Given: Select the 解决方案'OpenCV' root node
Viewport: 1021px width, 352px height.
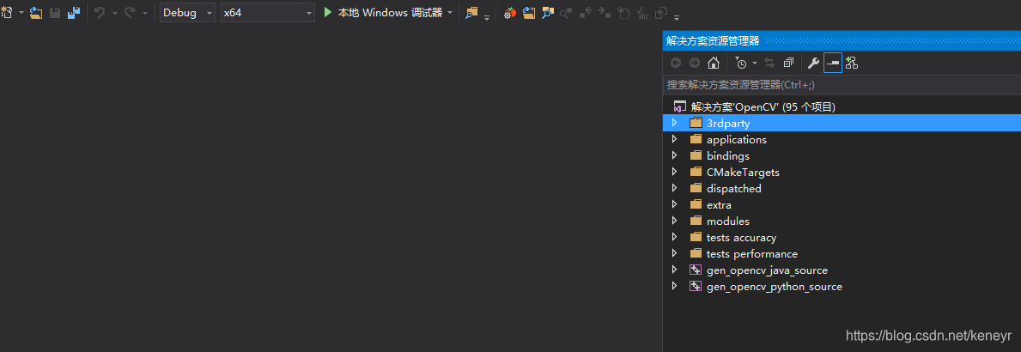Looking at the screenshot, I should point(763,106).
